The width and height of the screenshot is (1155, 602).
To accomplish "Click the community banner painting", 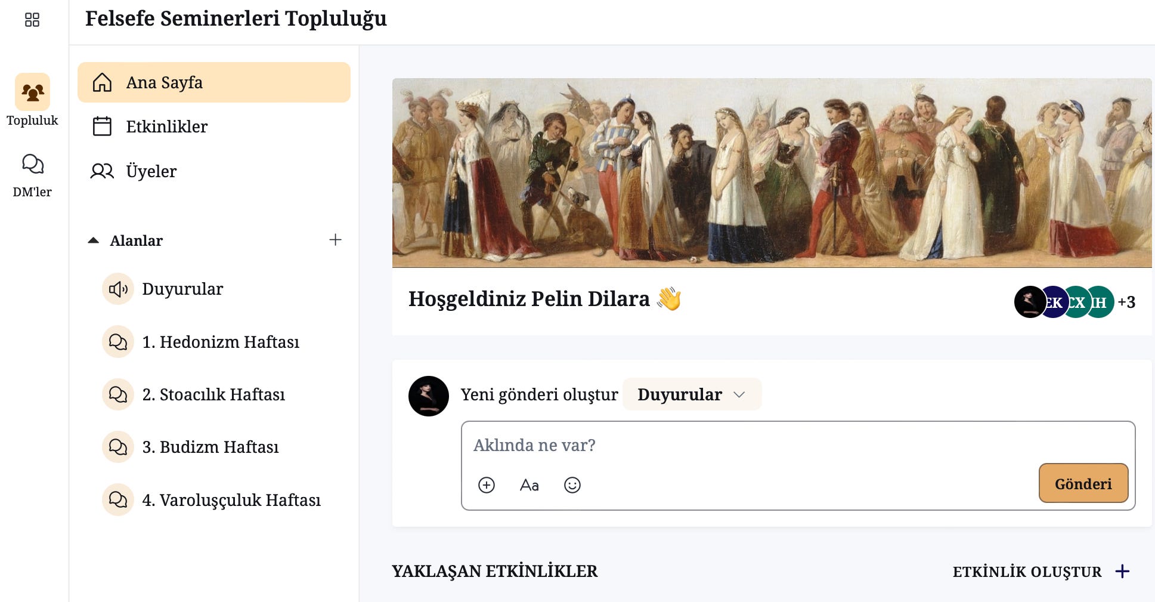I will (772, 173).
